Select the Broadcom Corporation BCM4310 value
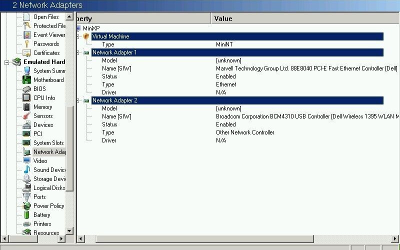Screen dimensions: 400x250 307,116
